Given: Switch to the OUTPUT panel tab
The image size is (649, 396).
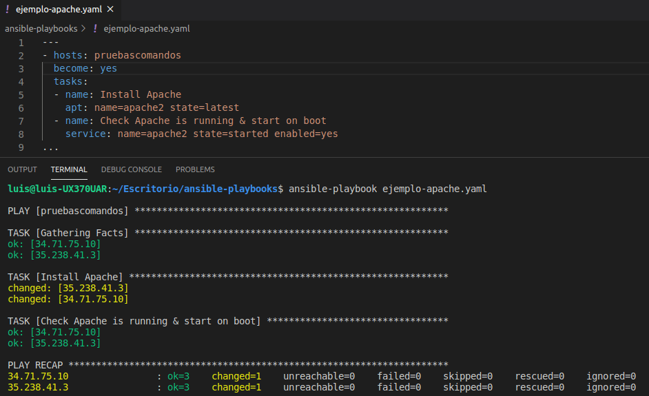Looking at the screenshot, I should 22,169.
